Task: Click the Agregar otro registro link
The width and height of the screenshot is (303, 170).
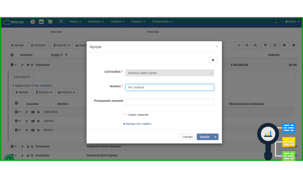Action: [x=137, y=124]
